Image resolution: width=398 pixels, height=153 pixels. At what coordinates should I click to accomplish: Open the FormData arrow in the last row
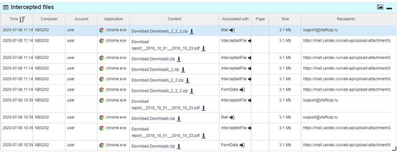pos(242,145)
